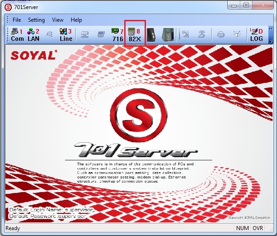
Task: Open the File menu
Action: pyautogui.click(x=17, y=20)
